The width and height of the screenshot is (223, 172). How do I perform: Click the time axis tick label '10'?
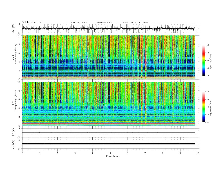tap(198, 153)
